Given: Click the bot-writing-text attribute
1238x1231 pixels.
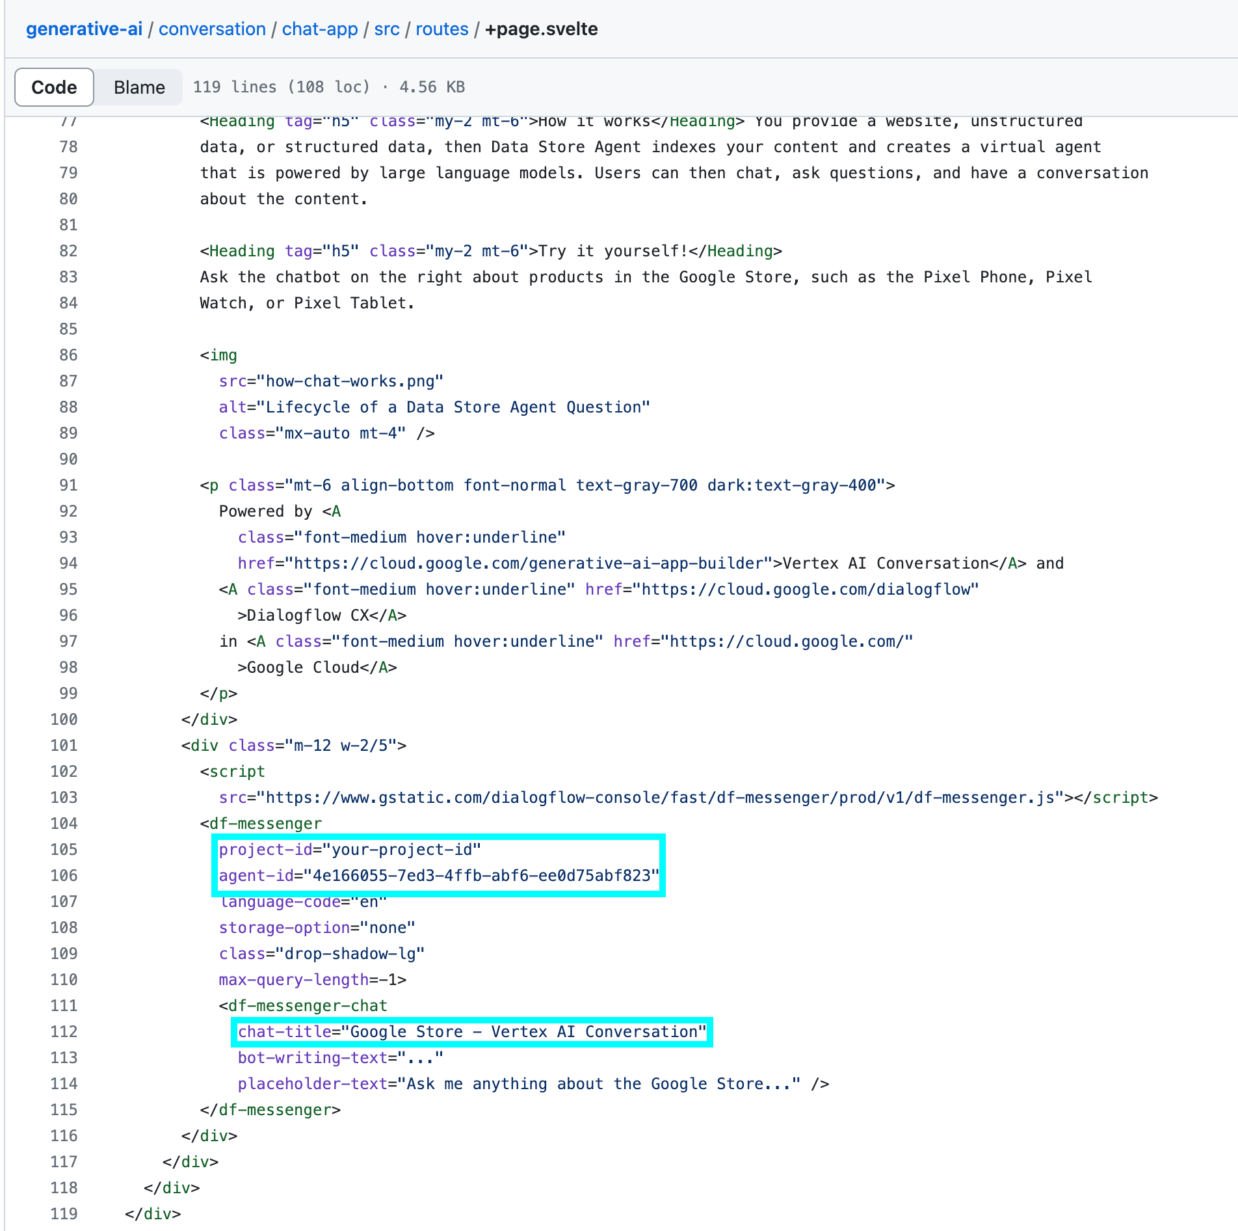Looking at the screenshot, I should click(341, 1058).
